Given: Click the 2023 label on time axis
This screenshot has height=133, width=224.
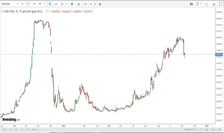Looking at the screenshot, I should [x=64, y=126].
